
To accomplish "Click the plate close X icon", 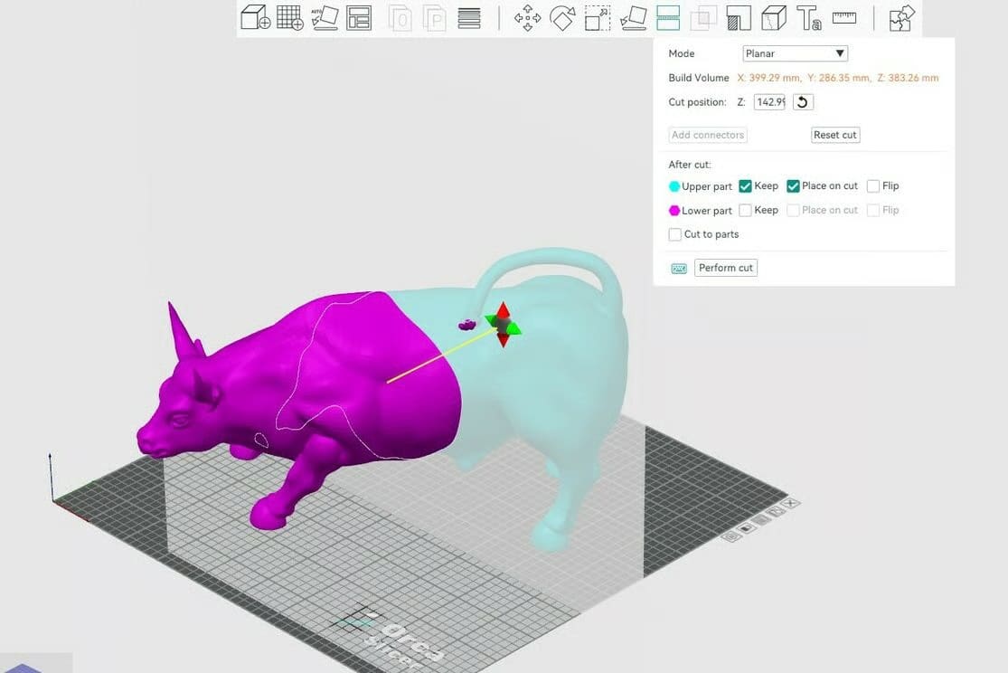I will (792, 503).
